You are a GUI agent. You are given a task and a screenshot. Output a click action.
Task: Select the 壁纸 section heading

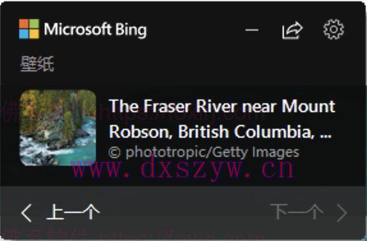point(37,64)
